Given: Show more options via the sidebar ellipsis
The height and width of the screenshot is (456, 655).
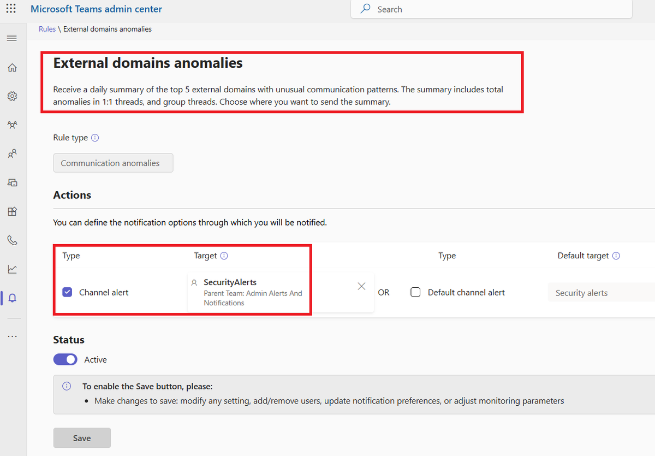Looking at the screenshot, I should pos(12,336).
